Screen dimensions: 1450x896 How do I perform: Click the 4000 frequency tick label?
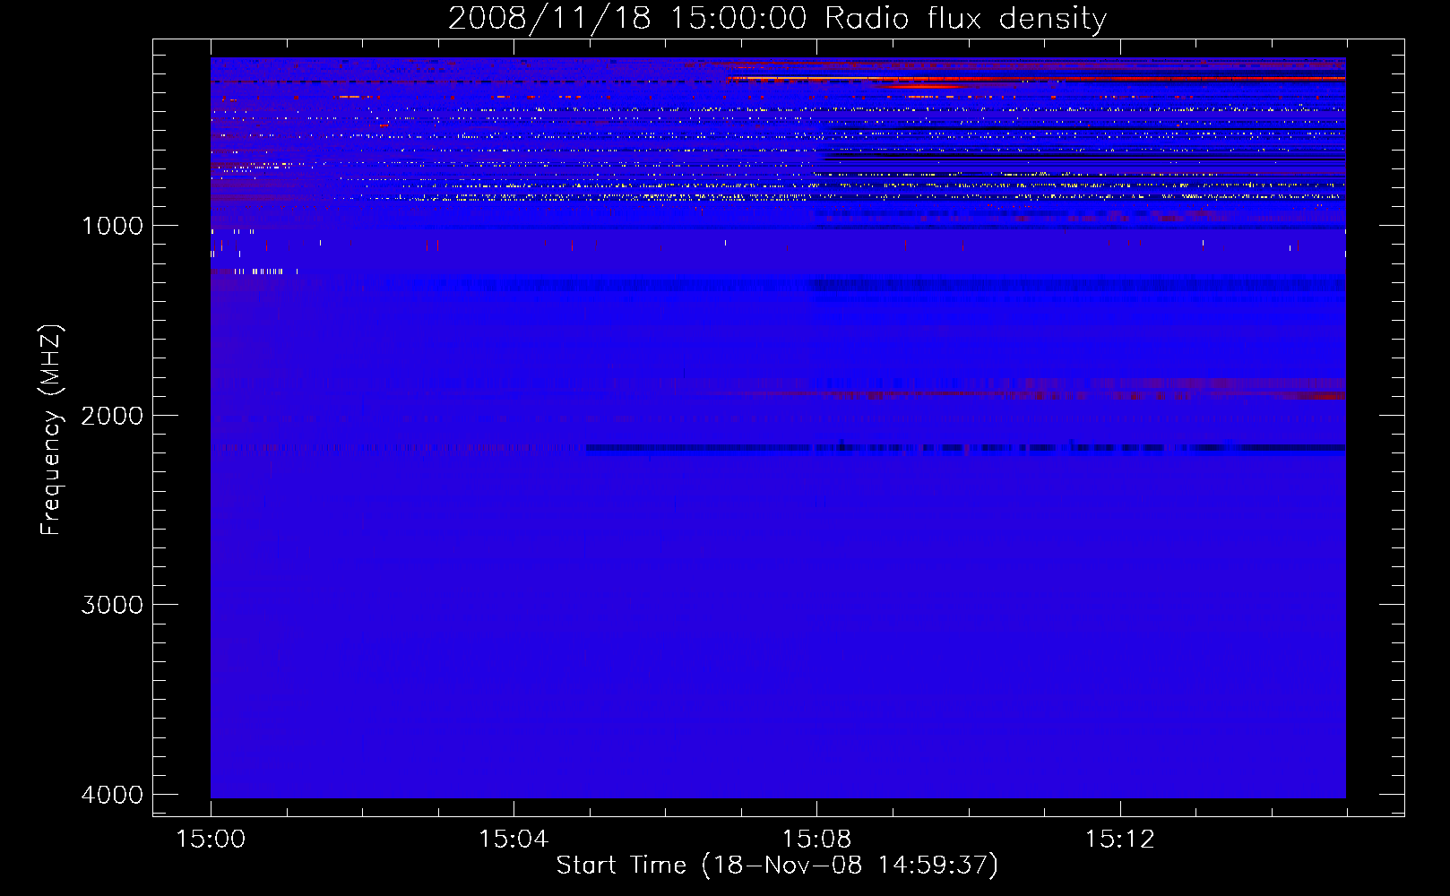coord(112,795)
